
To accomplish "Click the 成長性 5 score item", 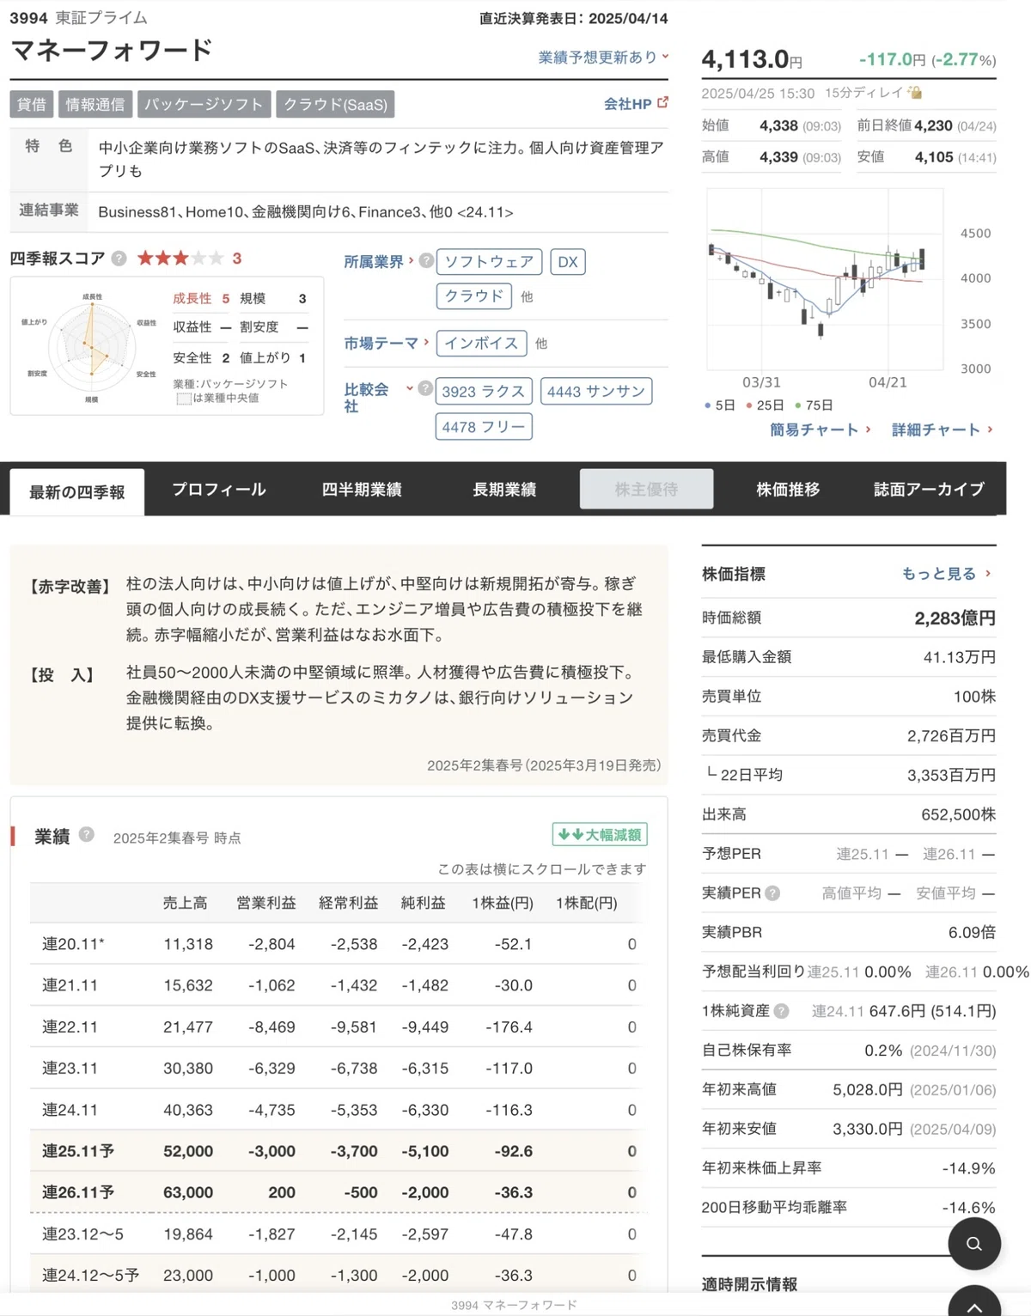I will coord(201,298).
